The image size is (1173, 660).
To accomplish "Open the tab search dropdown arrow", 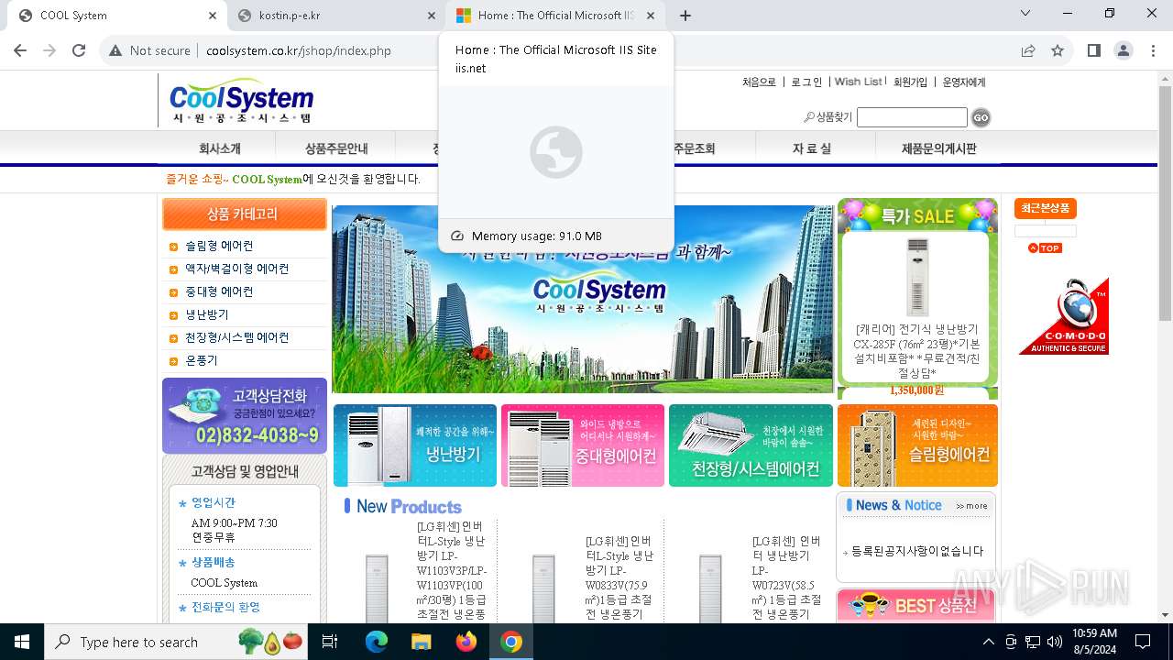I will click(1025, 13).
